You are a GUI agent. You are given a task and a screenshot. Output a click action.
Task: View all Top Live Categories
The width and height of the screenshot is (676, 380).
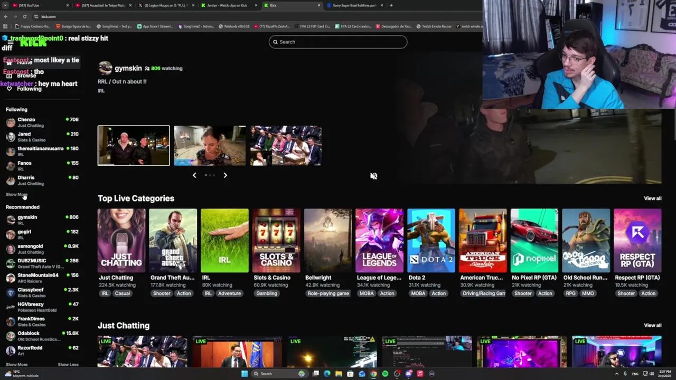click(652, 198)
